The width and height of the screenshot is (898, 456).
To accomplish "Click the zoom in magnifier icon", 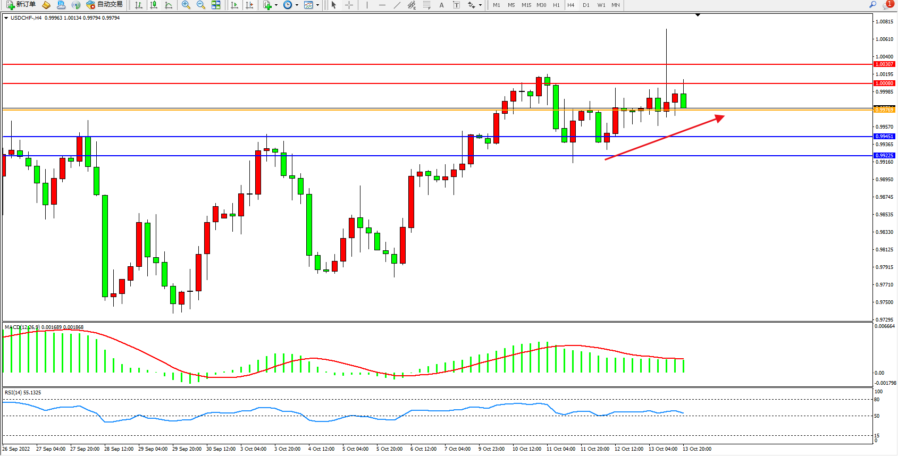I will [x=186, y=5].
